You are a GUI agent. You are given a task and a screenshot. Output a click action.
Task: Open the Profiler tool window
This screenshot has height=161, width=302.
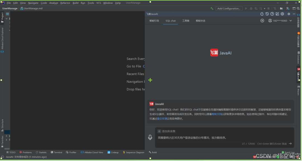pyautogui.click(x=71, y=152)
